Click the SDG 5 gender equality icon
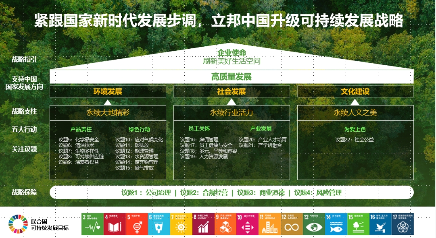This screenshot has height=238, width=436. (137, 224)
